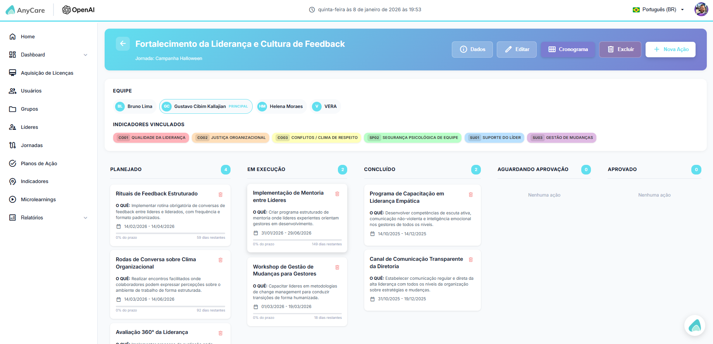Open Canal de Comunicação Transparente da Diretoria
This screenshot has height=344, width=713.
(416, 263)
